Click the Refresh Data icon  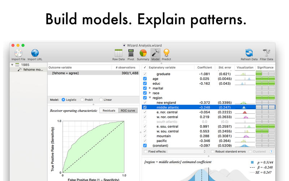click(x=249, y=53)
